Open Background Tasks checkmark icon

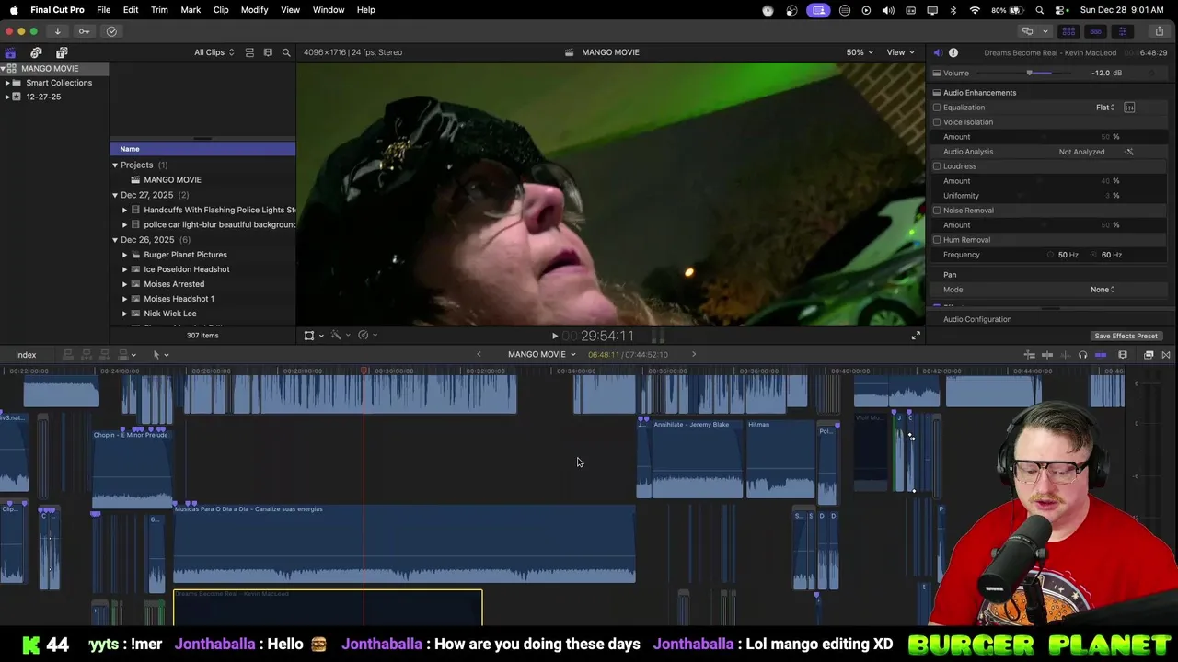[x=111, y=31]
